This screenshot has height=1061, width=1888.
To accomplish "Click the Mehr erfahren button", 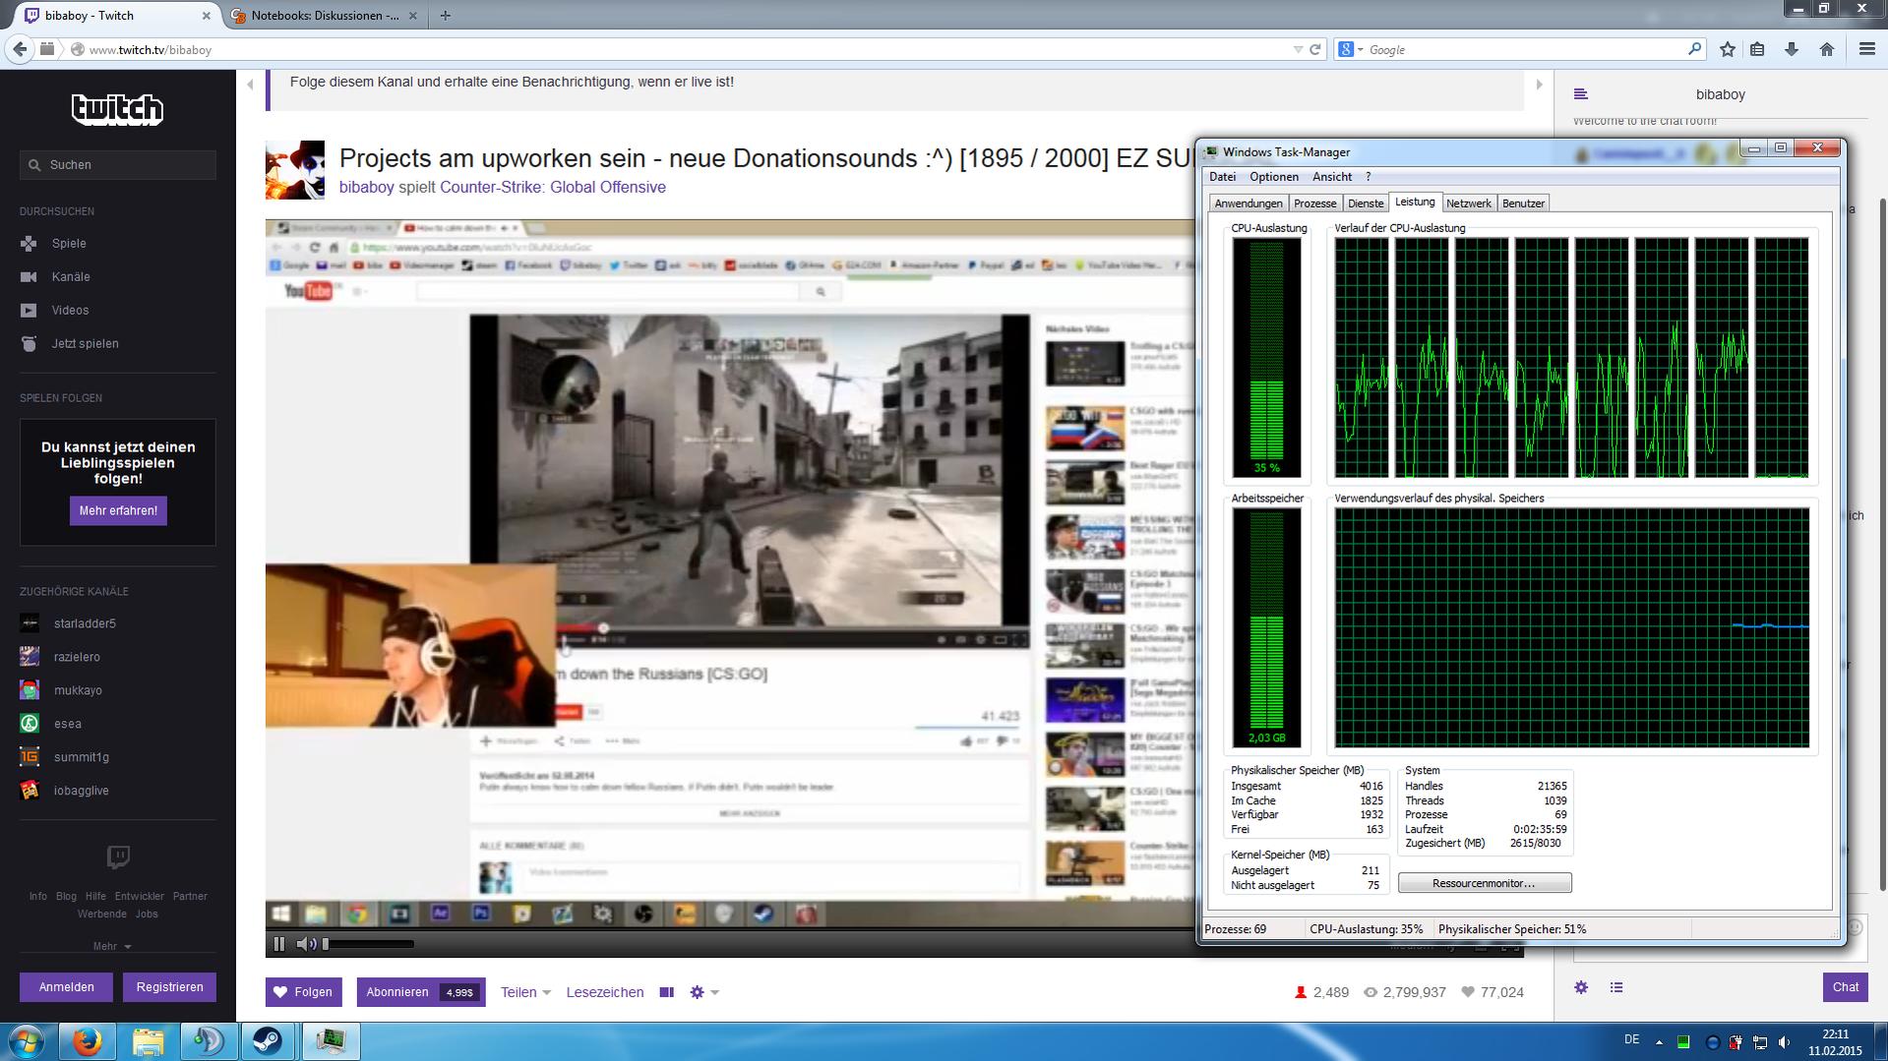I will tap(118, 510).
